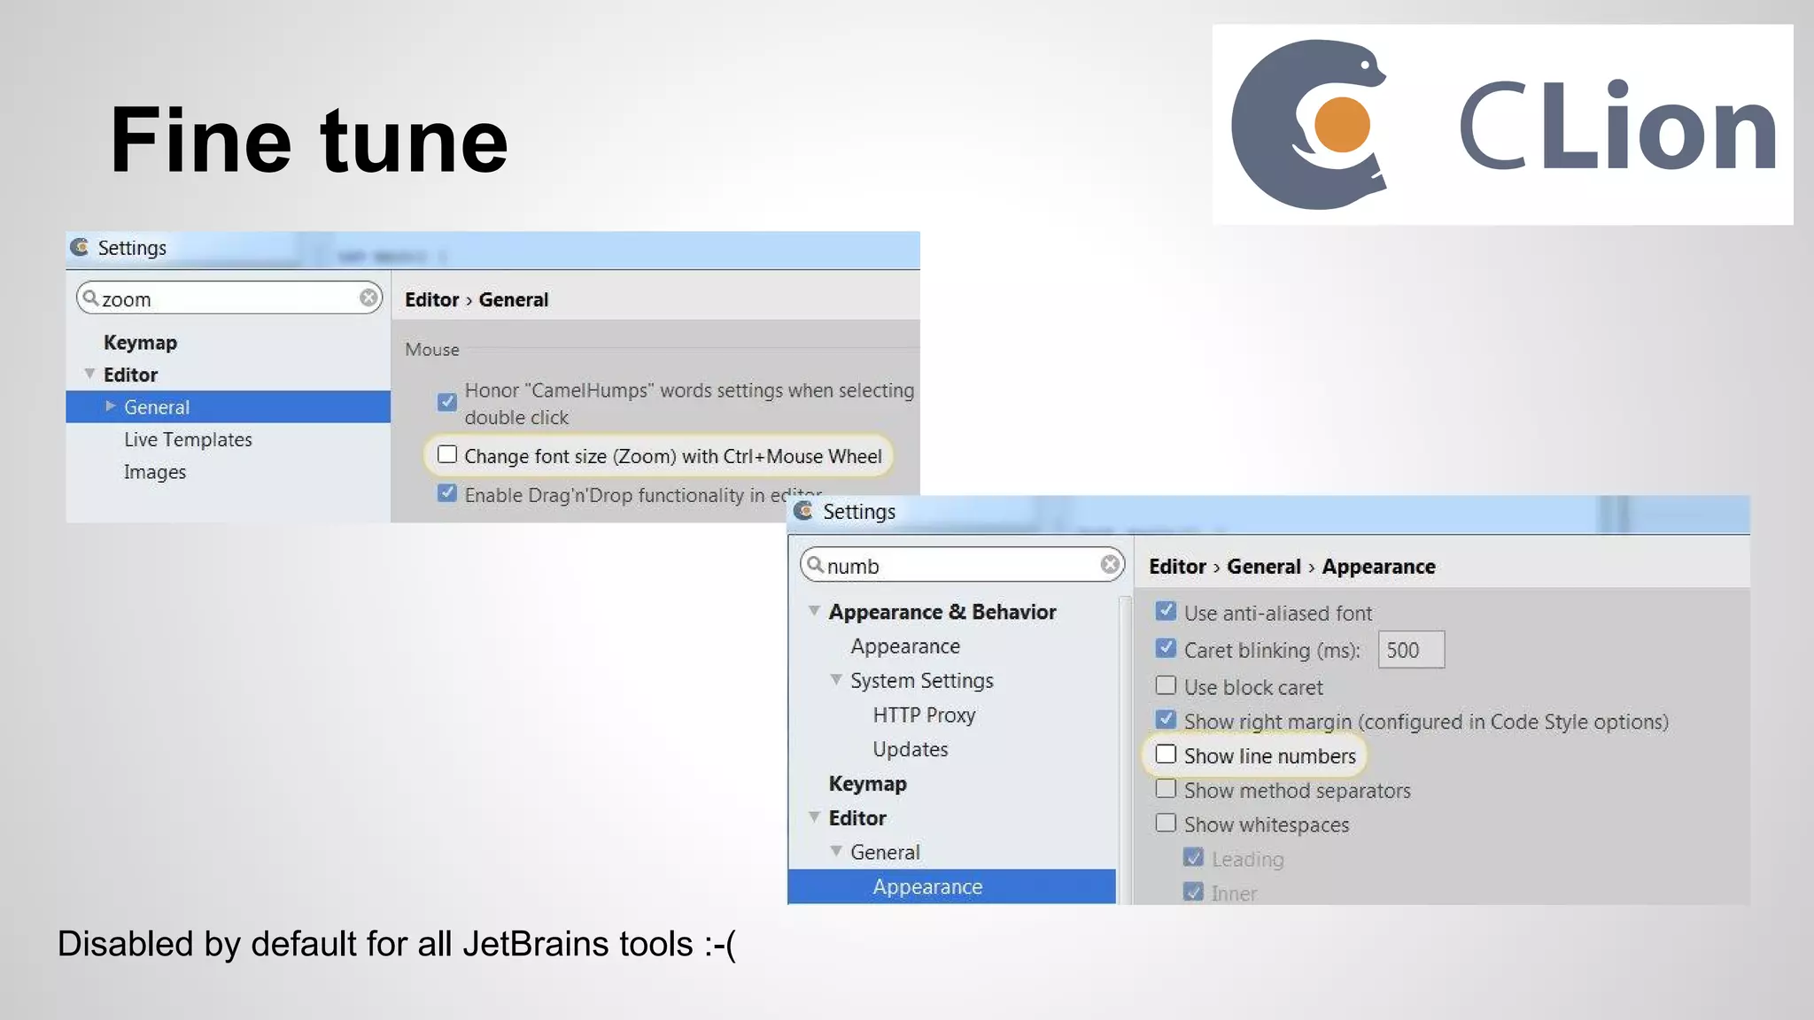
Task: Toggle Leading whitespace checkbox
Action: tap(1193, 858)
